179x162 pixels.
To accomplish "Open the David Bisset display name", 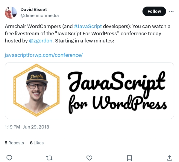I will 34,10.
